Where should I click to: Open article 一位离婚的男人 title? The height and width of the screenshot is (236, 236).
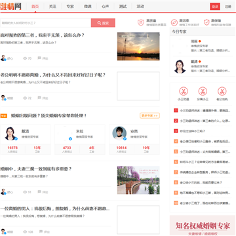click(x=55, y=208)
